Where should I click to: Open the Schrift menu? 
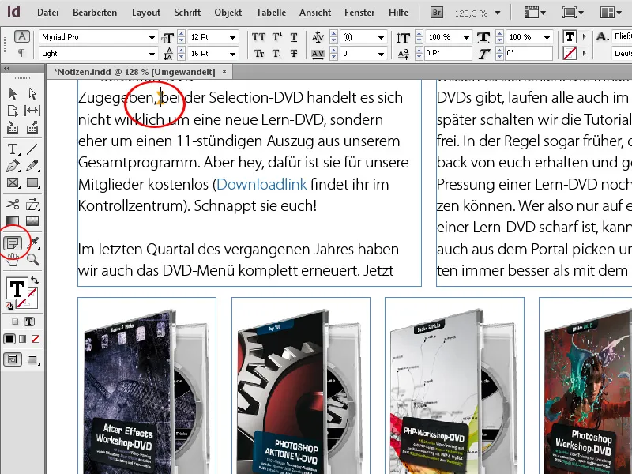point(187,13)
